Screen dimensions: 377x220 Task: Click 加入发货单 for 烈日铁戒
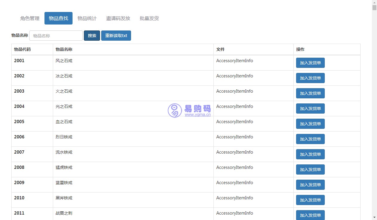(x=310, y=139)
